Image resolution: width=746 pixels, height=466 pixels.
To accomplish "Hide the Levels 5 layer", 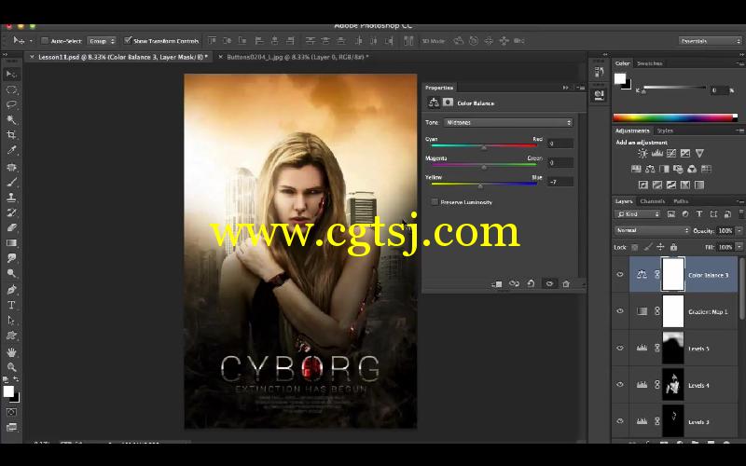I will [x=620, y=348].
